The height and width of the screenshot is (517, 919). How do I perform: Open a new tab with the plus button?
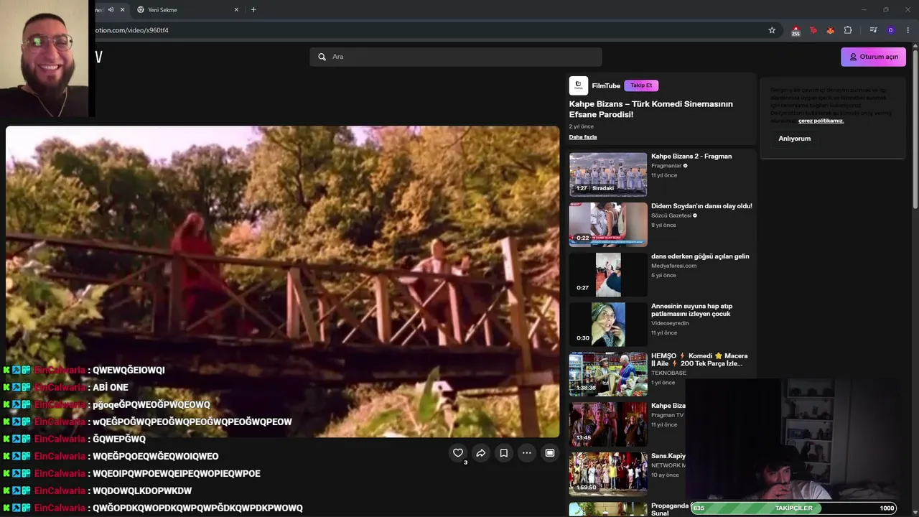point(253,9)
